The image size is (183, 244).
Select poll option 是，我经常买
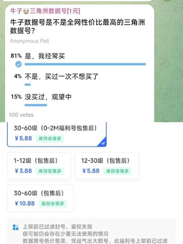click(x=45, y=56)
